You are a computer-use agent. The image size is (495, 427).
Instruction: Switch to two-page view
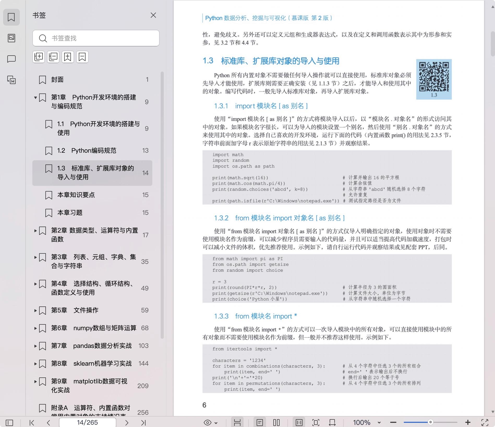pyautogui.click(x=276, y=423)
